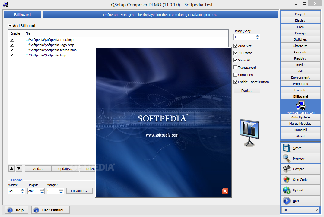Click the Enable column header
The image size is (324, 217).
(x=15, y=33)
